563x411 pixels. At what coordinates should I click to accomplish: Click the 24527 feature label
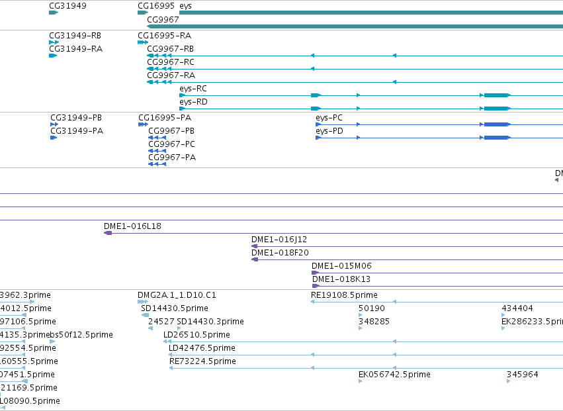[161, 322]
